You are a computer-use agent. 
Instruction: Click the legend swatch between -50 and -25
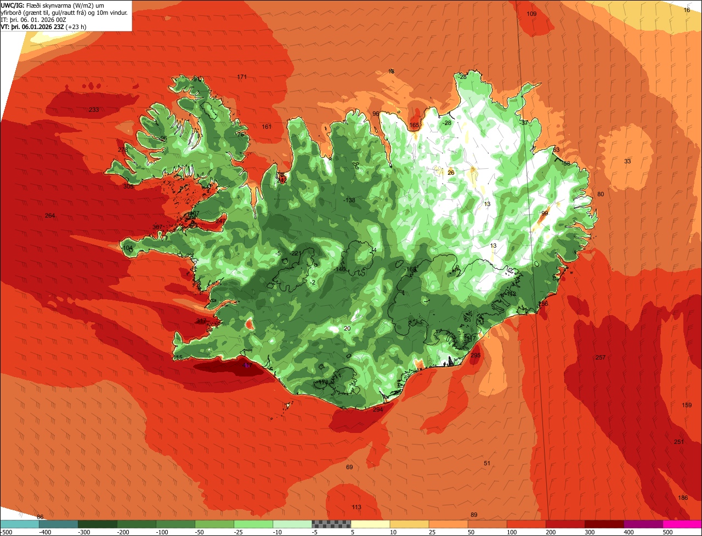click(x=214, y=524)
